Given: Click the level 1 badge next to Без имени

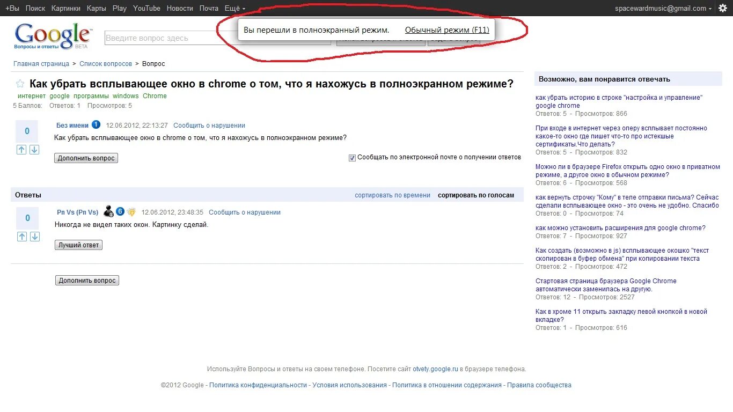Looking at the screenshot, I should [x=96, y=124].
